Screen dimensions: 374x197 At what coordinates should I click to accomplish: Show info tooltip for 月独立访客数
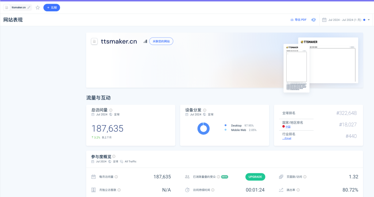coord(119,190)
